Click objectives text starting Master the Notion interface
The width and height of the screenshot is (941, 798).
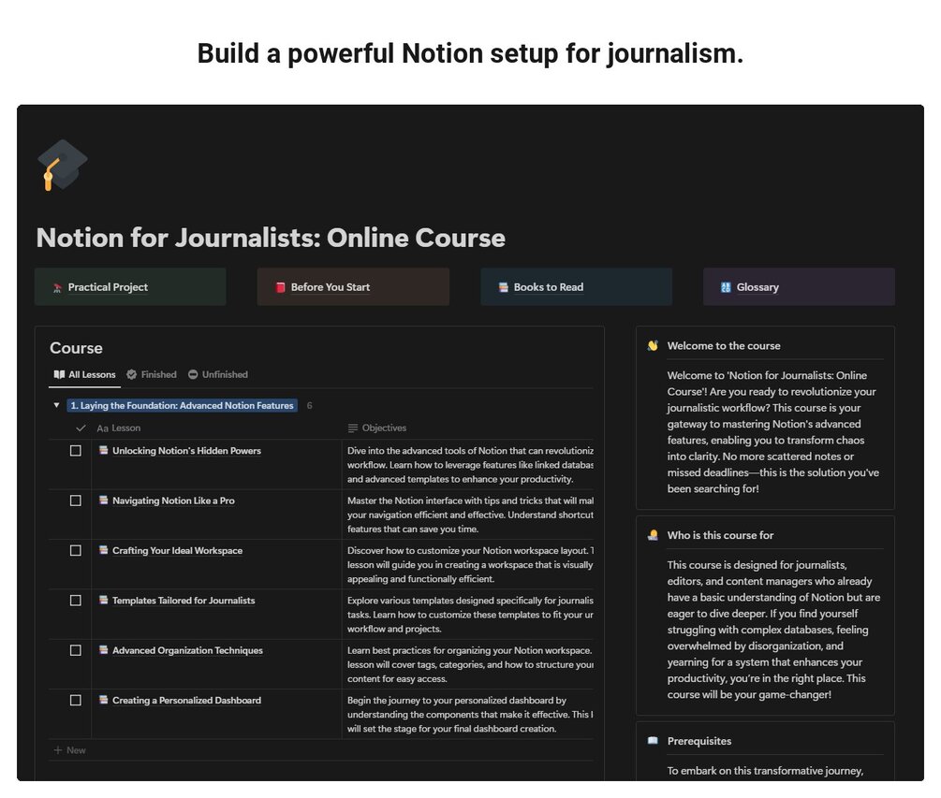(470, 515)
